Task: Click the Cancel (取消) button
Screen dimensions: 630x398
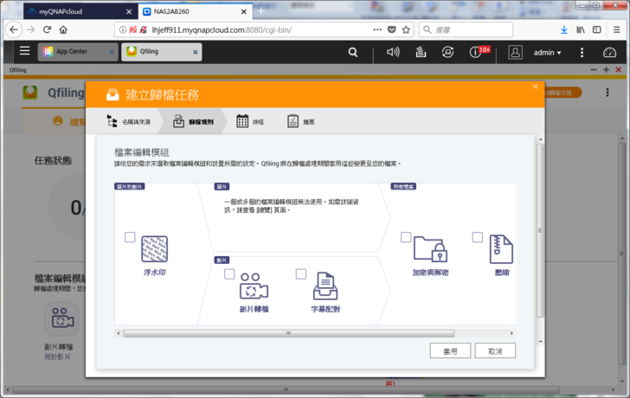Action: click(495, 351)
